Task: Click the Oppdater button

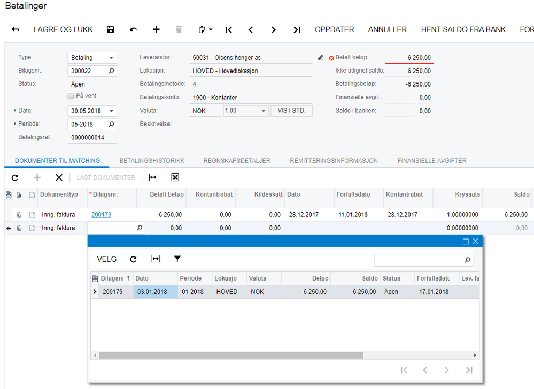Action: pos(335,29)
